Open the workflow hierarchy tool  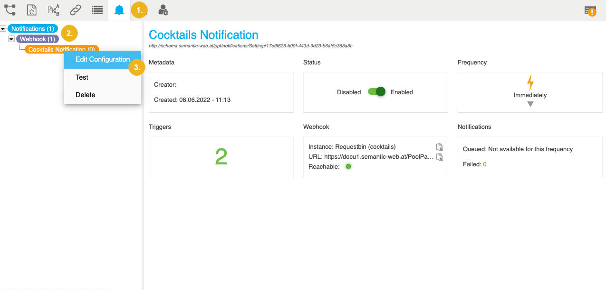coord(10,9)
